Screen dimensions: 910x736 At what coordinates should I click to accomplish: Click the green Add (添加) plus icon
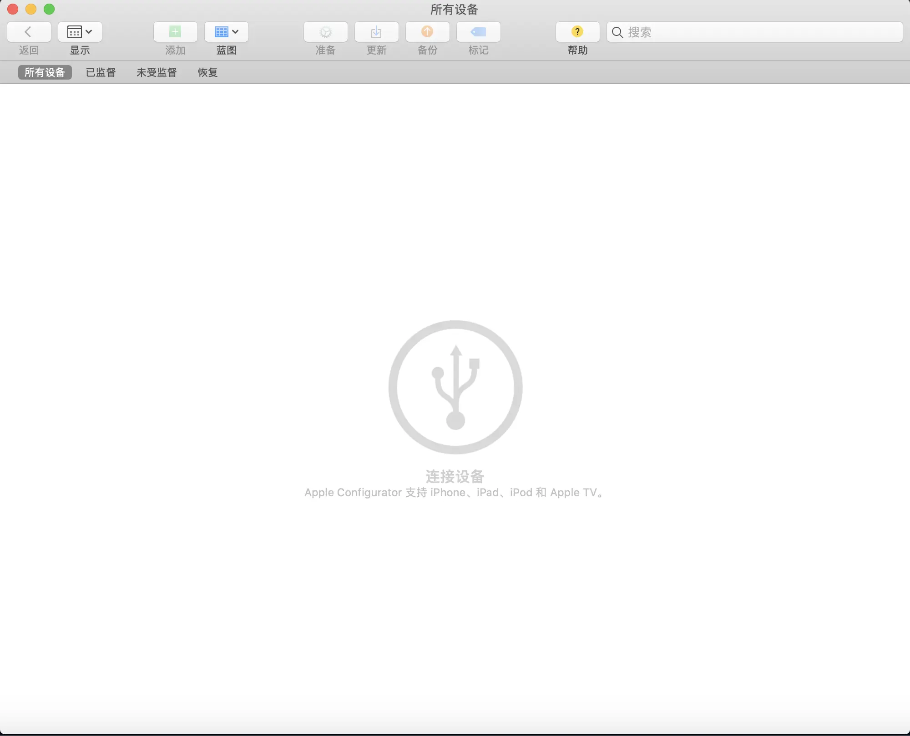175,32
